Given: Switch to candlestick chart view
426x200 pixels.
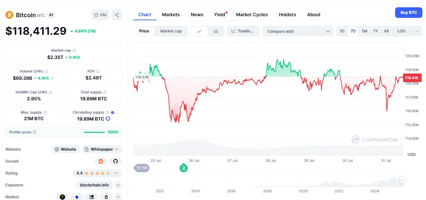Looking at the screenshot, I should tap(216, 31).
